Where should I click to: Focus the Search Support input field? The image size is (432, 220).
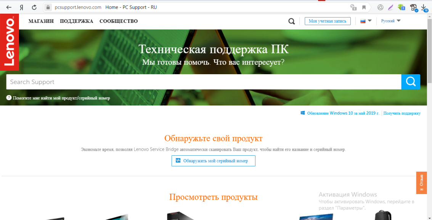coord(204,82)
